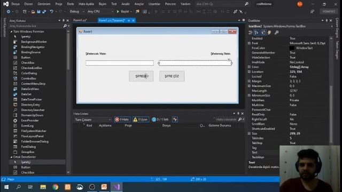Expand the Location property
Viewport: 342px width, 192px height.
click(250, 71)
